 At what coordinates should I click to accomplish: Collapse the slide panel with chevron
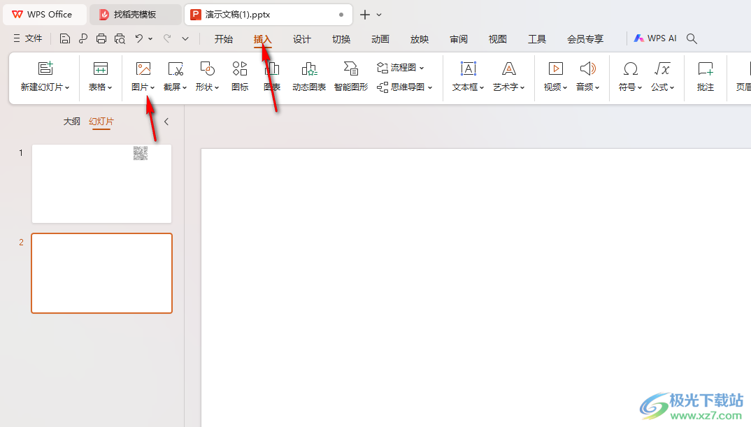pos(166,122)
